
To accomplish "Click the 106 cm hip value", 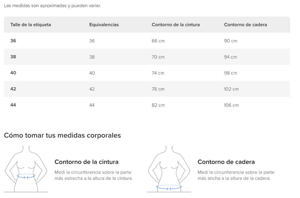I will point(231,105).
